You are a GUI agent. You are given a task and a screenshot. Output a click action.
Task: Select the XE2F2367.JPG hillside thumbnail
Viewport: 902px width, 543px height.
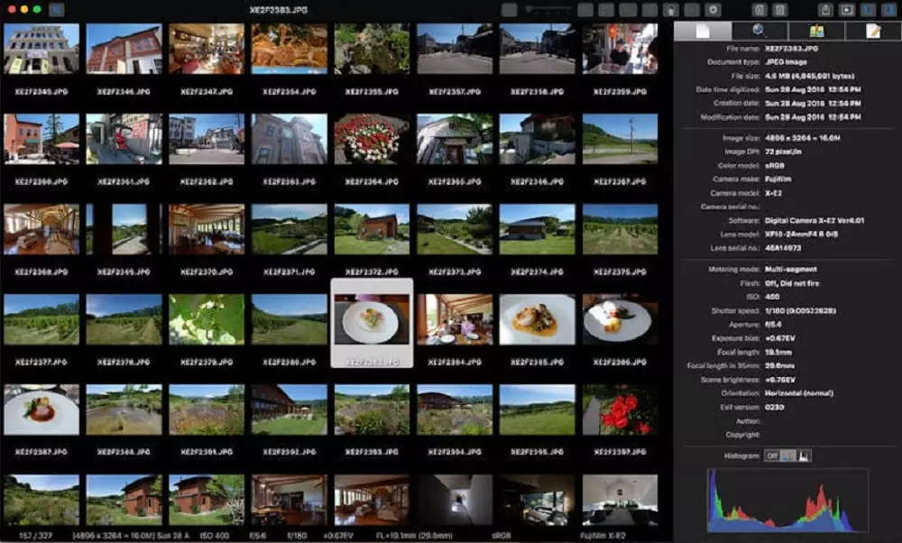[621, 139]
